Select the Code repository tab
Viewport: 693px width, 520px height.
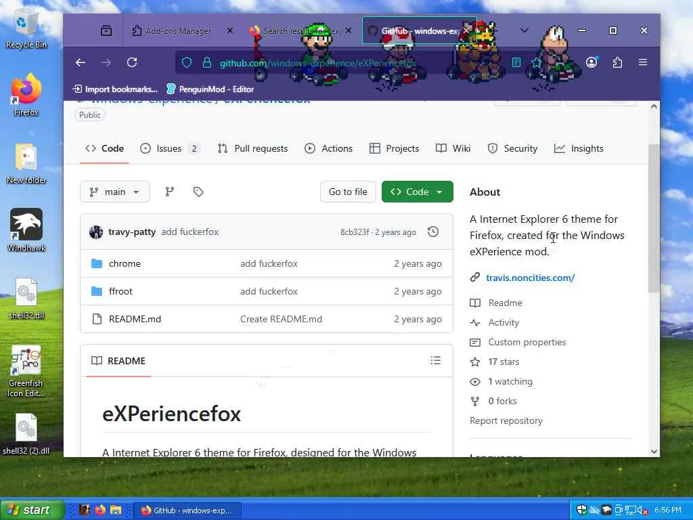click(104, 148)
